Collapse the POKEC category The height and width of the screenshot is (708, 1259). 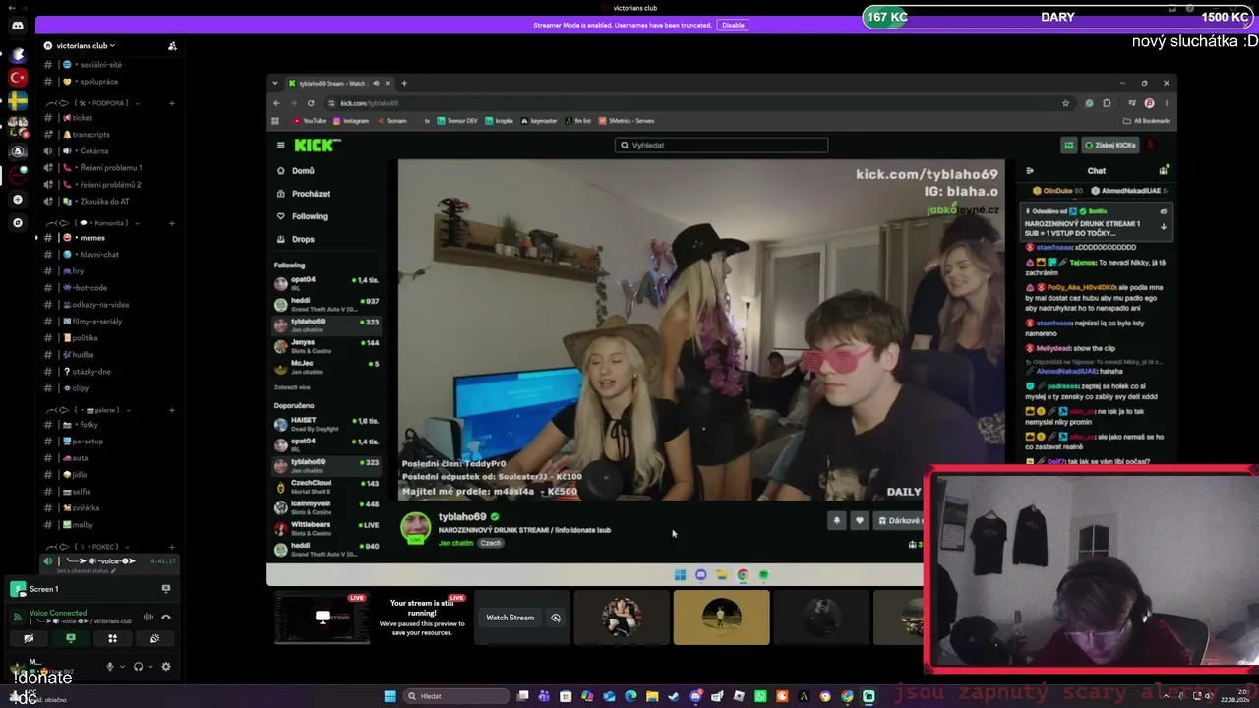(x=87, y=547)
